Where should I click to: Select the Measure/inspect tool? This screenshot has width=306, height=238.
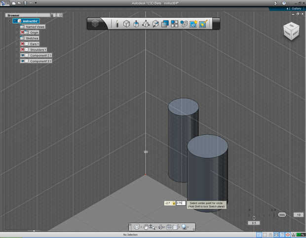pyautogui.click(x=155, y=24)
